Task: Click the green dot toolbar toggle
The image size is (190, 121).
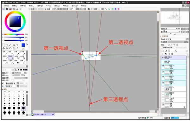Action: (113, 9)
